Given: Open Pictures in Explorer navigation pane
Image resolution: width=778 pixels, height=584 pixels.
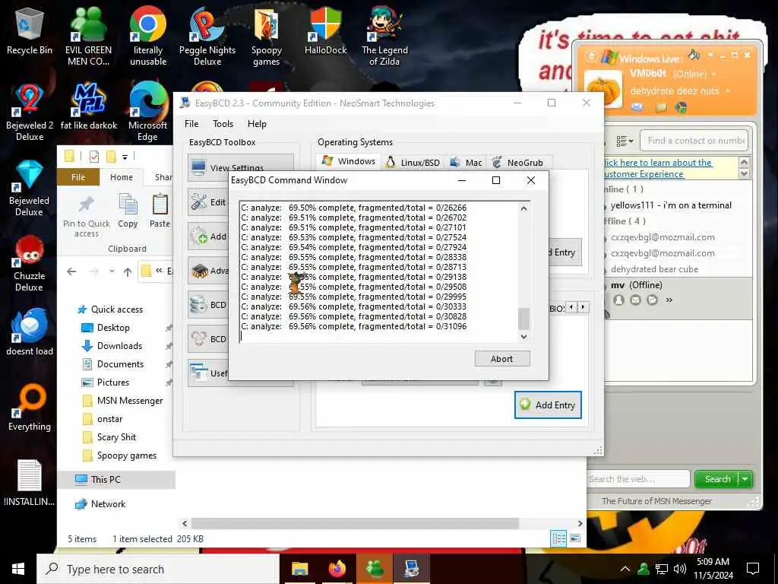Looking at the screenshot, I should [112, 382].
